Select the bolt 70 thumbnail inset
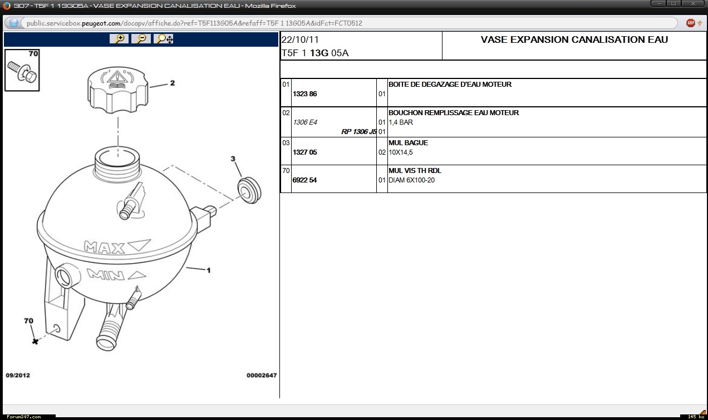This screenshot has width=708, height=420. [23, 70]
